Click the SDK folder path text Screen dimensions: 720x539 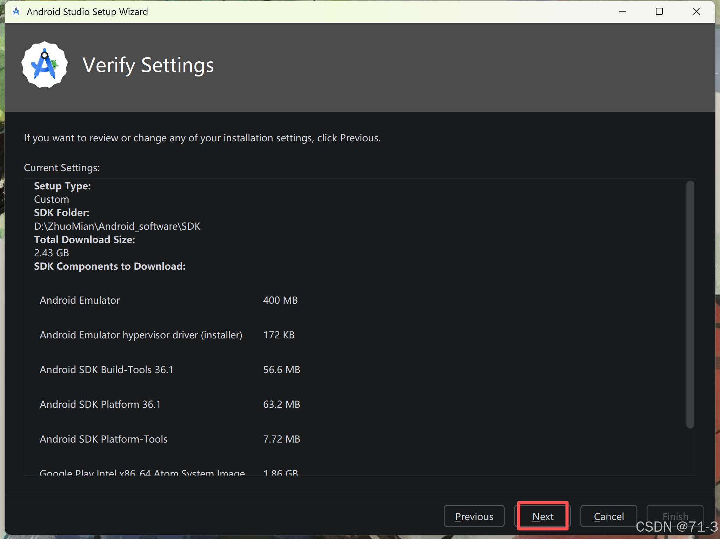tap(117, 226)
